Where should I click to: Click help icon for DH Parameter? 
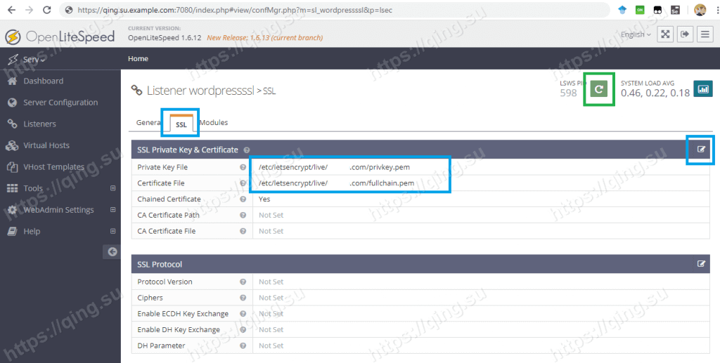point(243,346)
